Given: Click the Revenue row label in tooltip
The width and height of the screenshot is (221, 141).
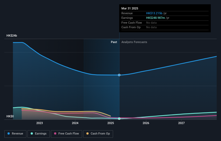Looking at the screenshot, I should tap(127, 13).
